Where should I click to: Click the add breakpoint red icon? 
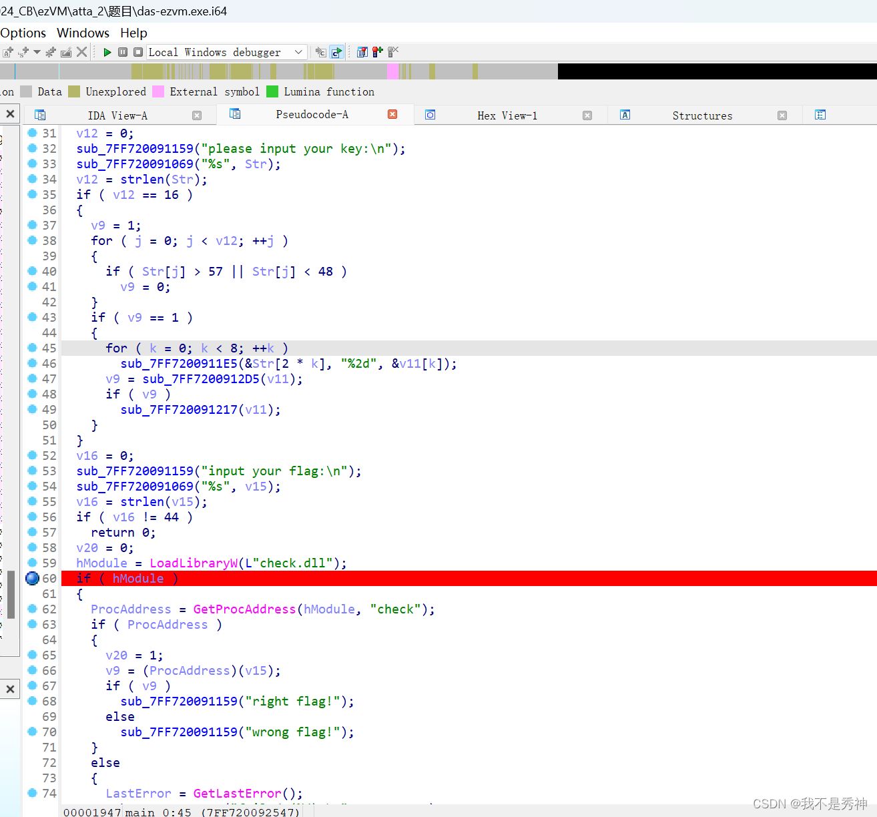click(378, 52)
